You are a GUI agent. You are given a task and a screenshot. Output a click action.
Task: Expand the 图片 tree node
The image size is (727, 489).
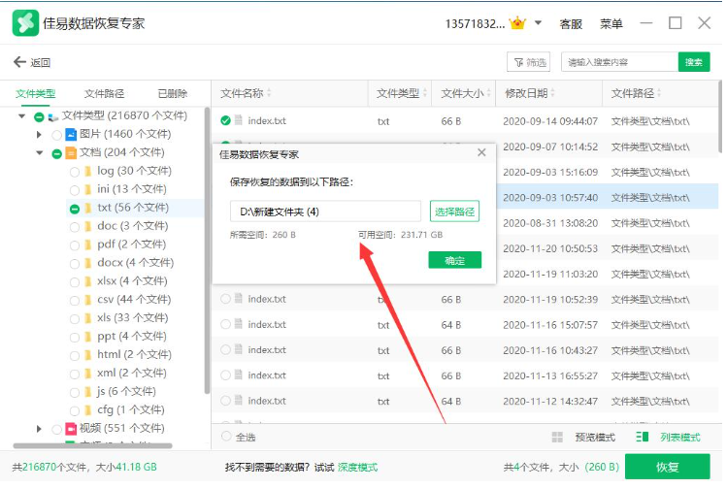click(40, 135)
